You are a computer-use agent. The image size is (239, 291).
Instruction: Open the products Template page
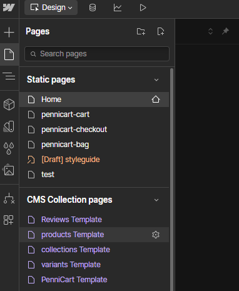point(94,235)
